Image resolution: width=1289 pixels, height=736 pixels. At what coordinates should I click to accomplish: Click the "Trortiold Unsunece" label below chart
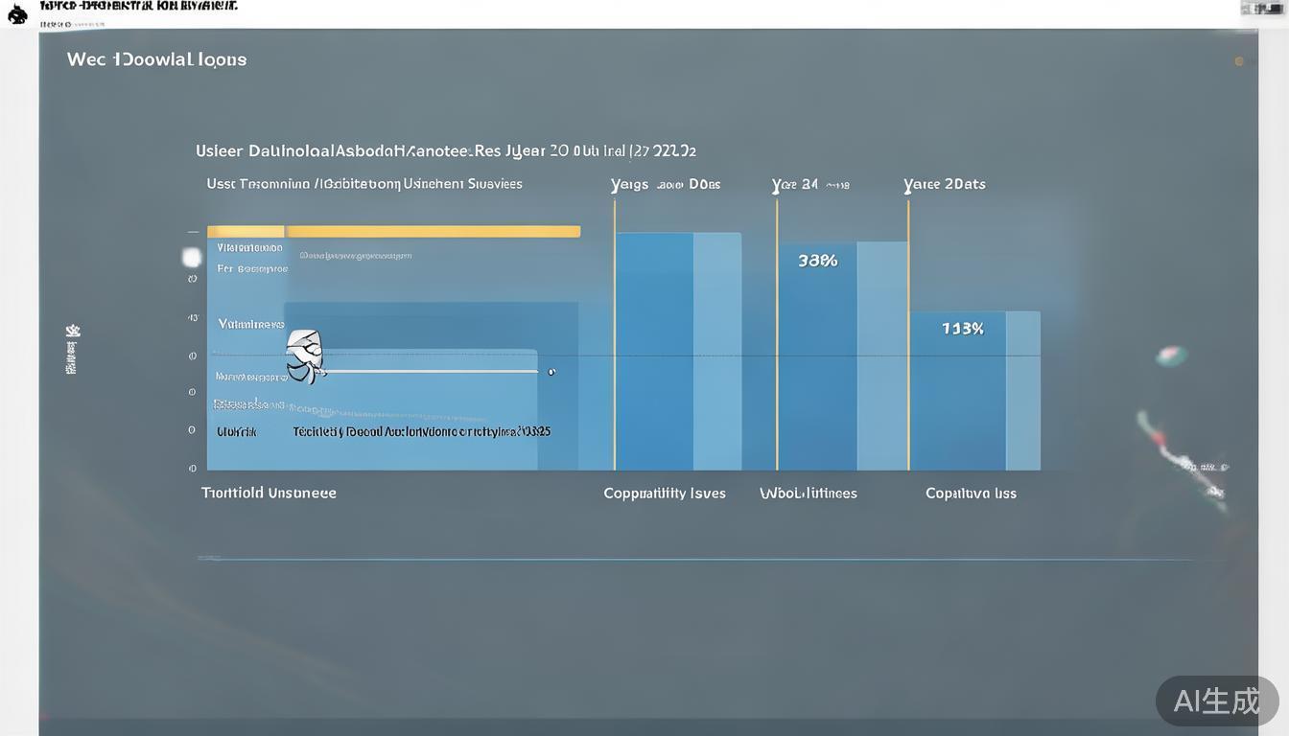(x=269, y=493)
